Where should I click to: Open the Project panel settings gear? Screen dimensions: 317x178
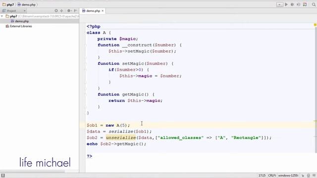tap(69, 11)
